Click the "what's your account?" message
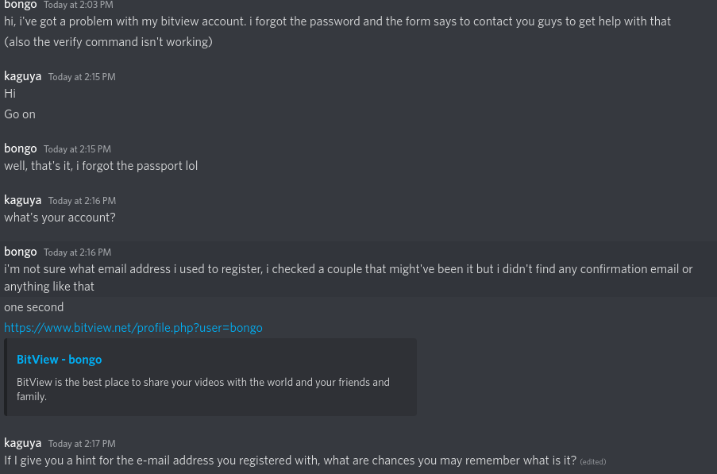The width and height of the screenshot is (717, 474). coord(60,218)
